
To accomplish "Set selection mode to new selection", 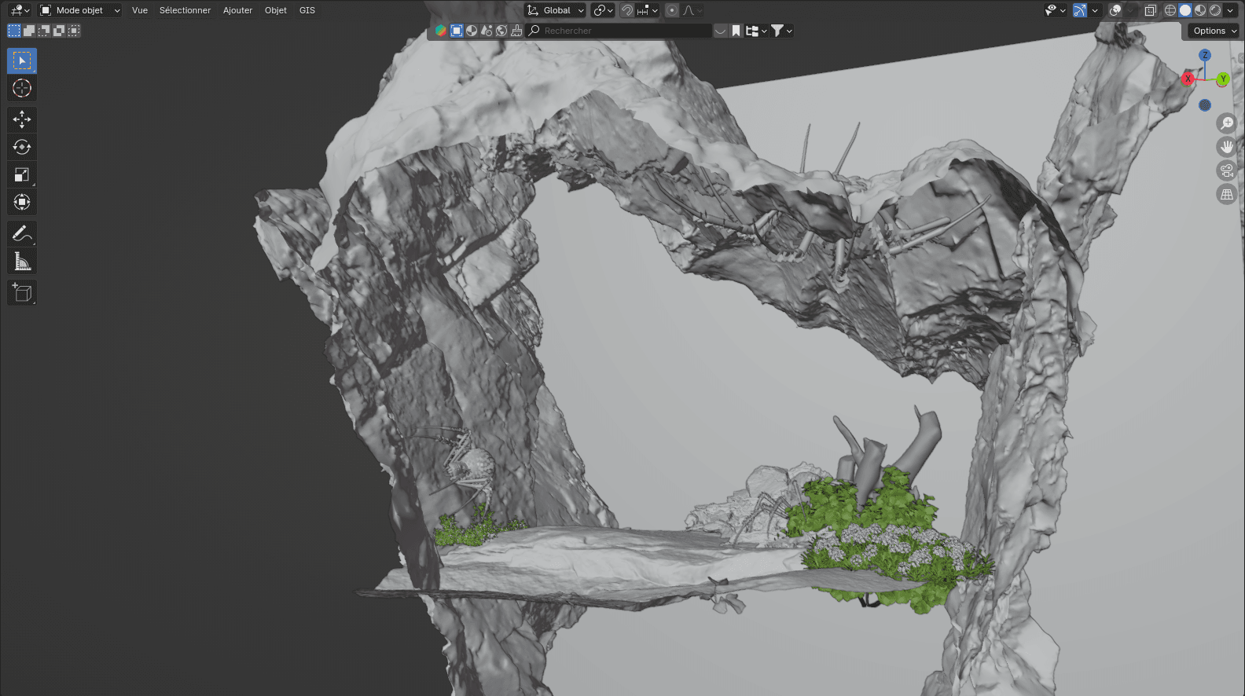I will coord(14,31).
